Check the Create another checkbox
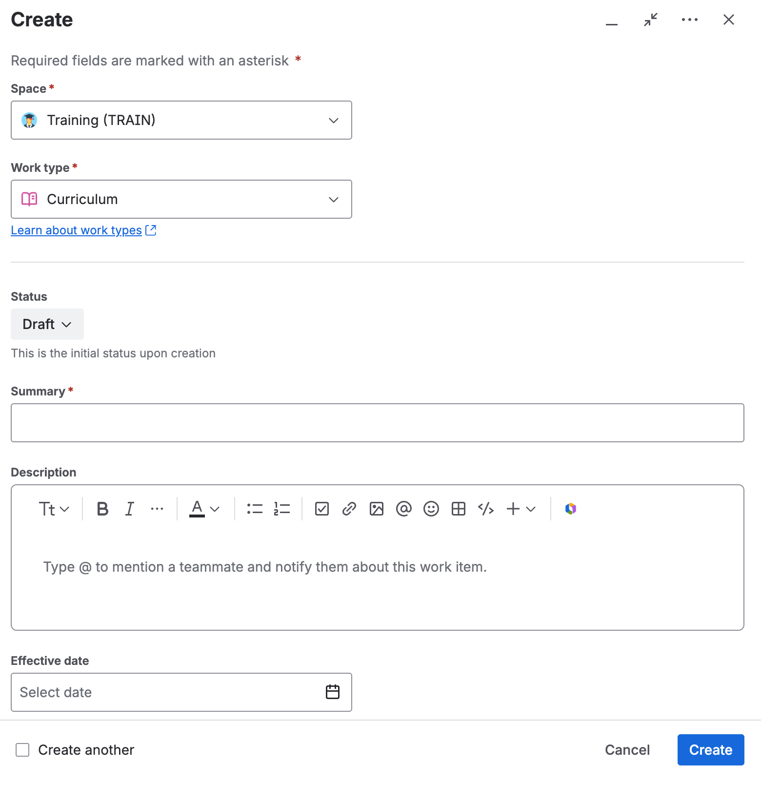This screenshot has height=785, width=761. (x=22, y=750)
